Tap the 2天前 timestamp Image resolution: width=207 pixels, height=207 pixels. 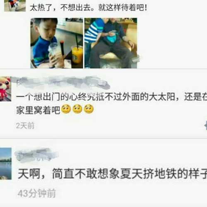pos(25,125)
